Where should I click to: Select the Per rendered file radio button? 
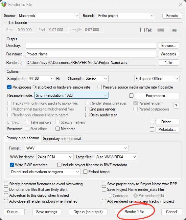tap(135, 195)
